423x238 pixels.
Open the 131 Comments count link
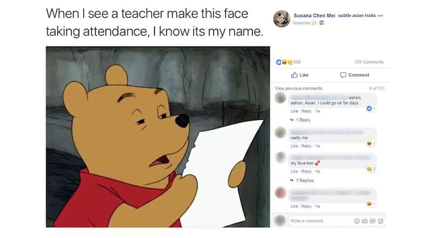point(369,62)
